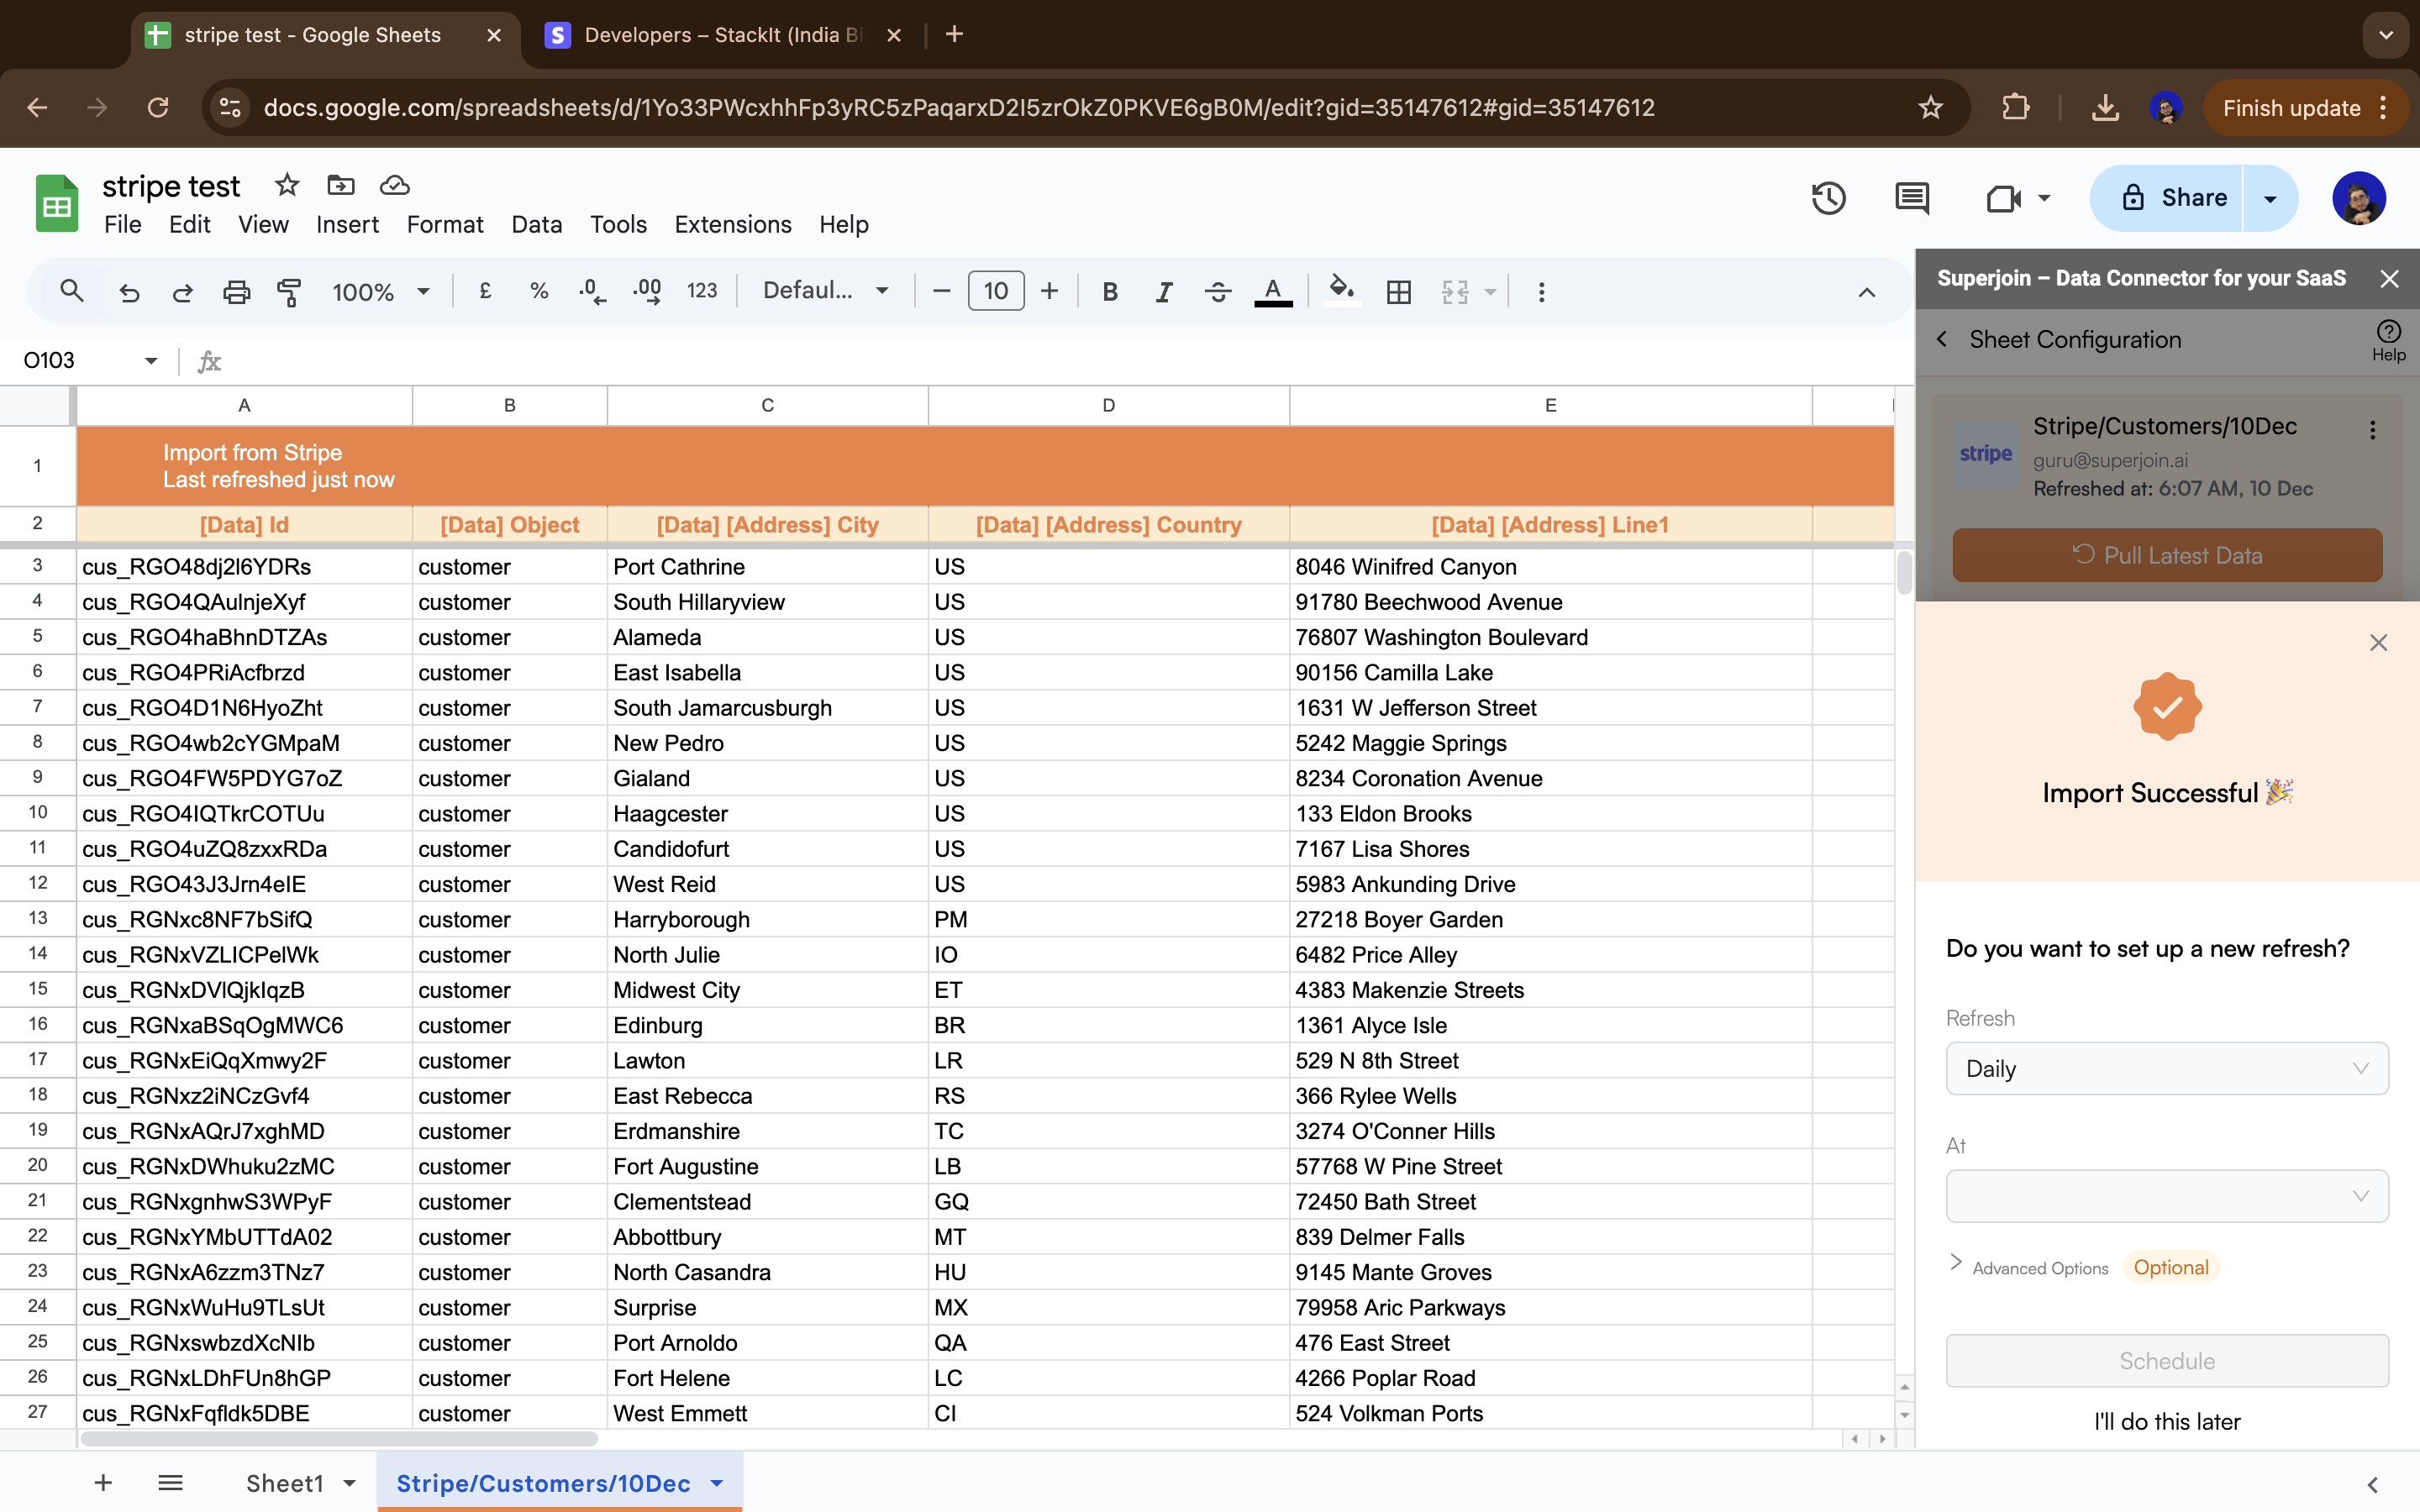The height and width of the screenshot is (1512, 2420).
Task: Toggle strikethrough formatting
Action: (1217, 292)
